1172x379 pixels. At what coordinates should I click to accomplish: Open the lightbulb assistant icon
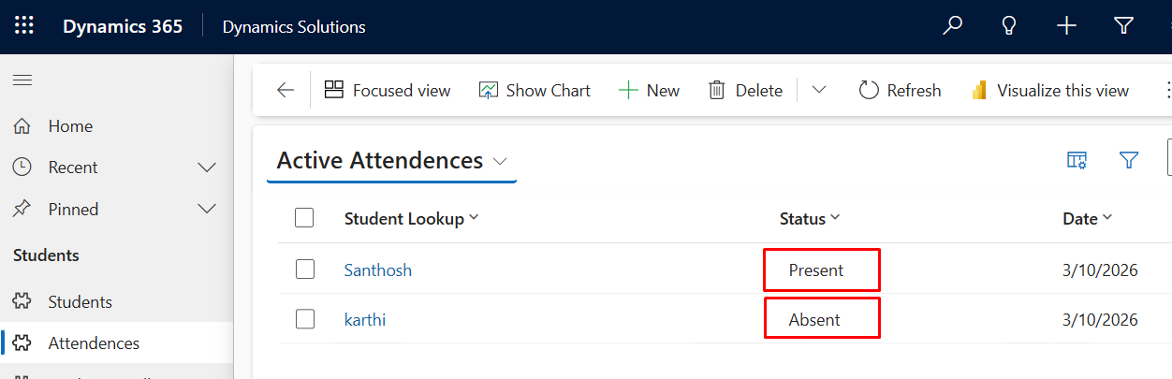click(1009, 26)
